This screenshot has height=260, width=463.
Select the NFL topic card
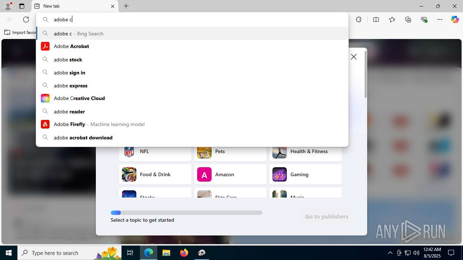(155, 153)
